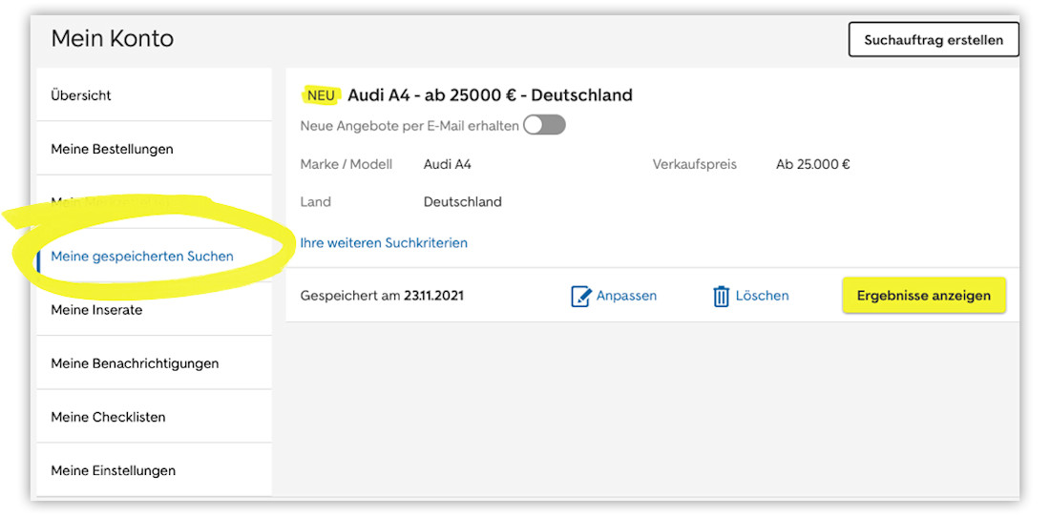Click the saved date 23.11.2021

(433, 296)
